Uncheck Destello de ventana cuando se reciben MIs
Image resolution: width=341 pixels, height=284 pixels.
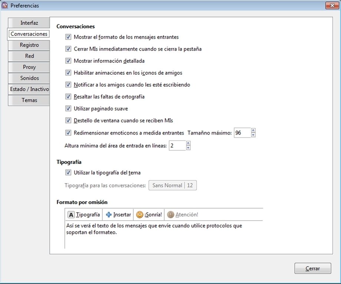coord(68,121)
